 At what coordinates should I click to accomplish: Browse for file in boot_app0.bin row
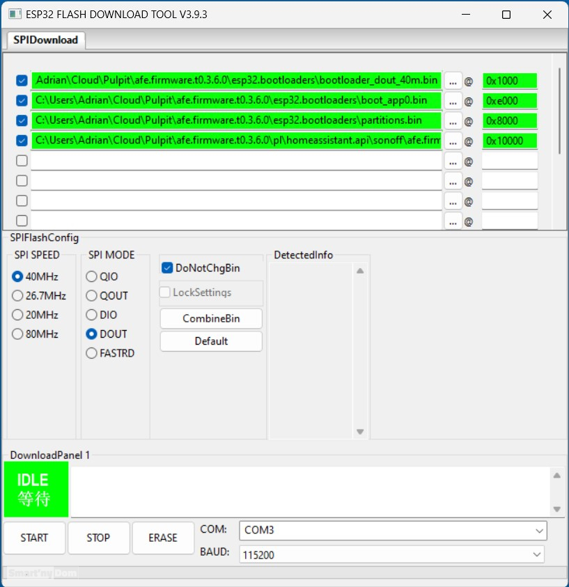point(453,101)
